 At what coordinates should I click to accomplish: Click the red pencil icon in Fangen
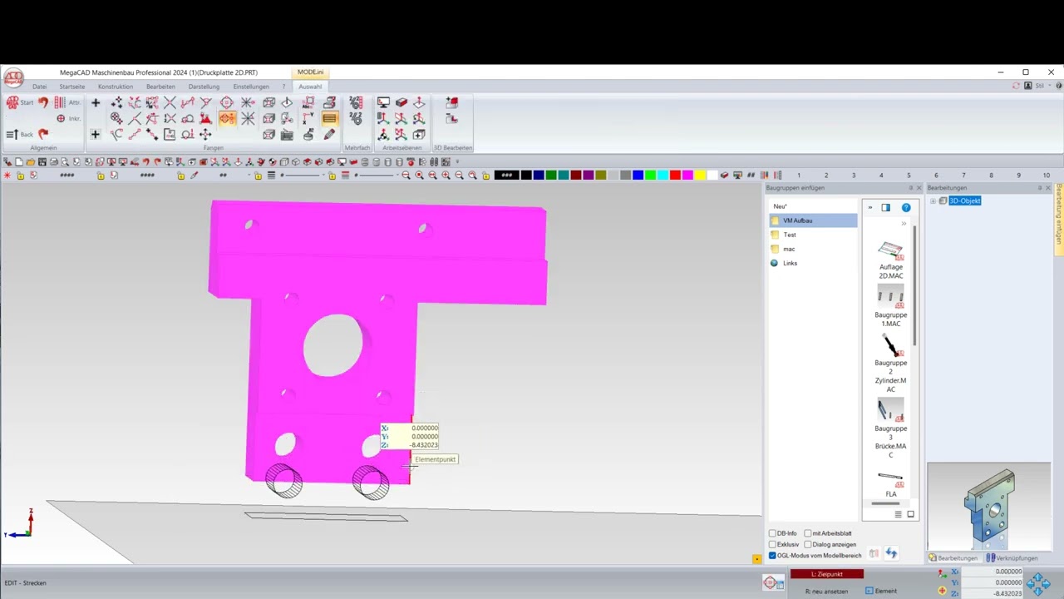tap(329, 134)
